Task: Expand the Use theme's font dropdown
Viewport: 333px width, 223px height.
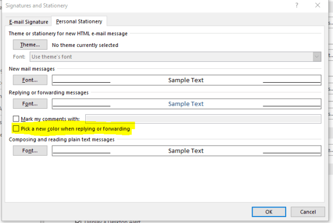Action: [x=175, y=57]
